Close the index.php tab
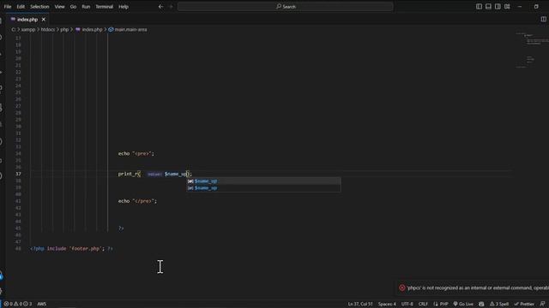Viewport: 549px width, 308px height. (x=44, y=20)
